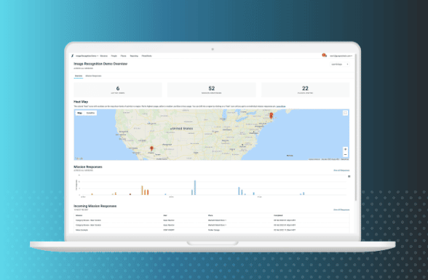Click the third row in the responses table
The width and height of the screenshot is (428, 280).
[212, 230]
